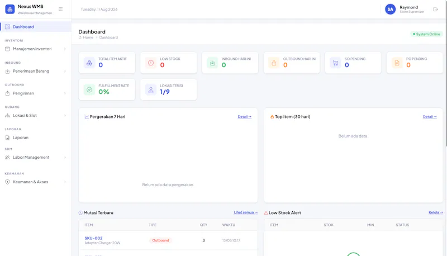Click Adapter Charger 20W item name
Viewport: 447px width, 256px height.
tap(102, 243)
